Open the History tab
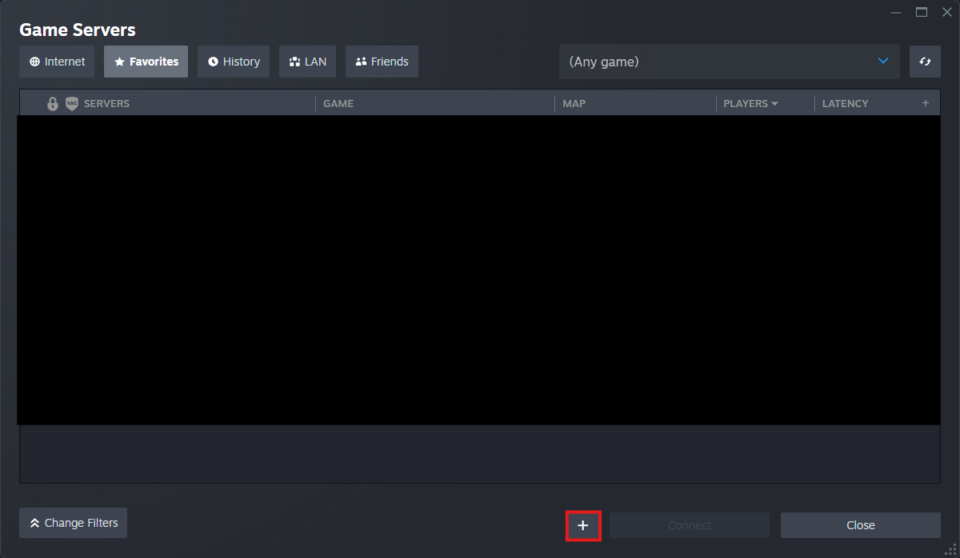960x558 pixels. click(x=234, y=62)
